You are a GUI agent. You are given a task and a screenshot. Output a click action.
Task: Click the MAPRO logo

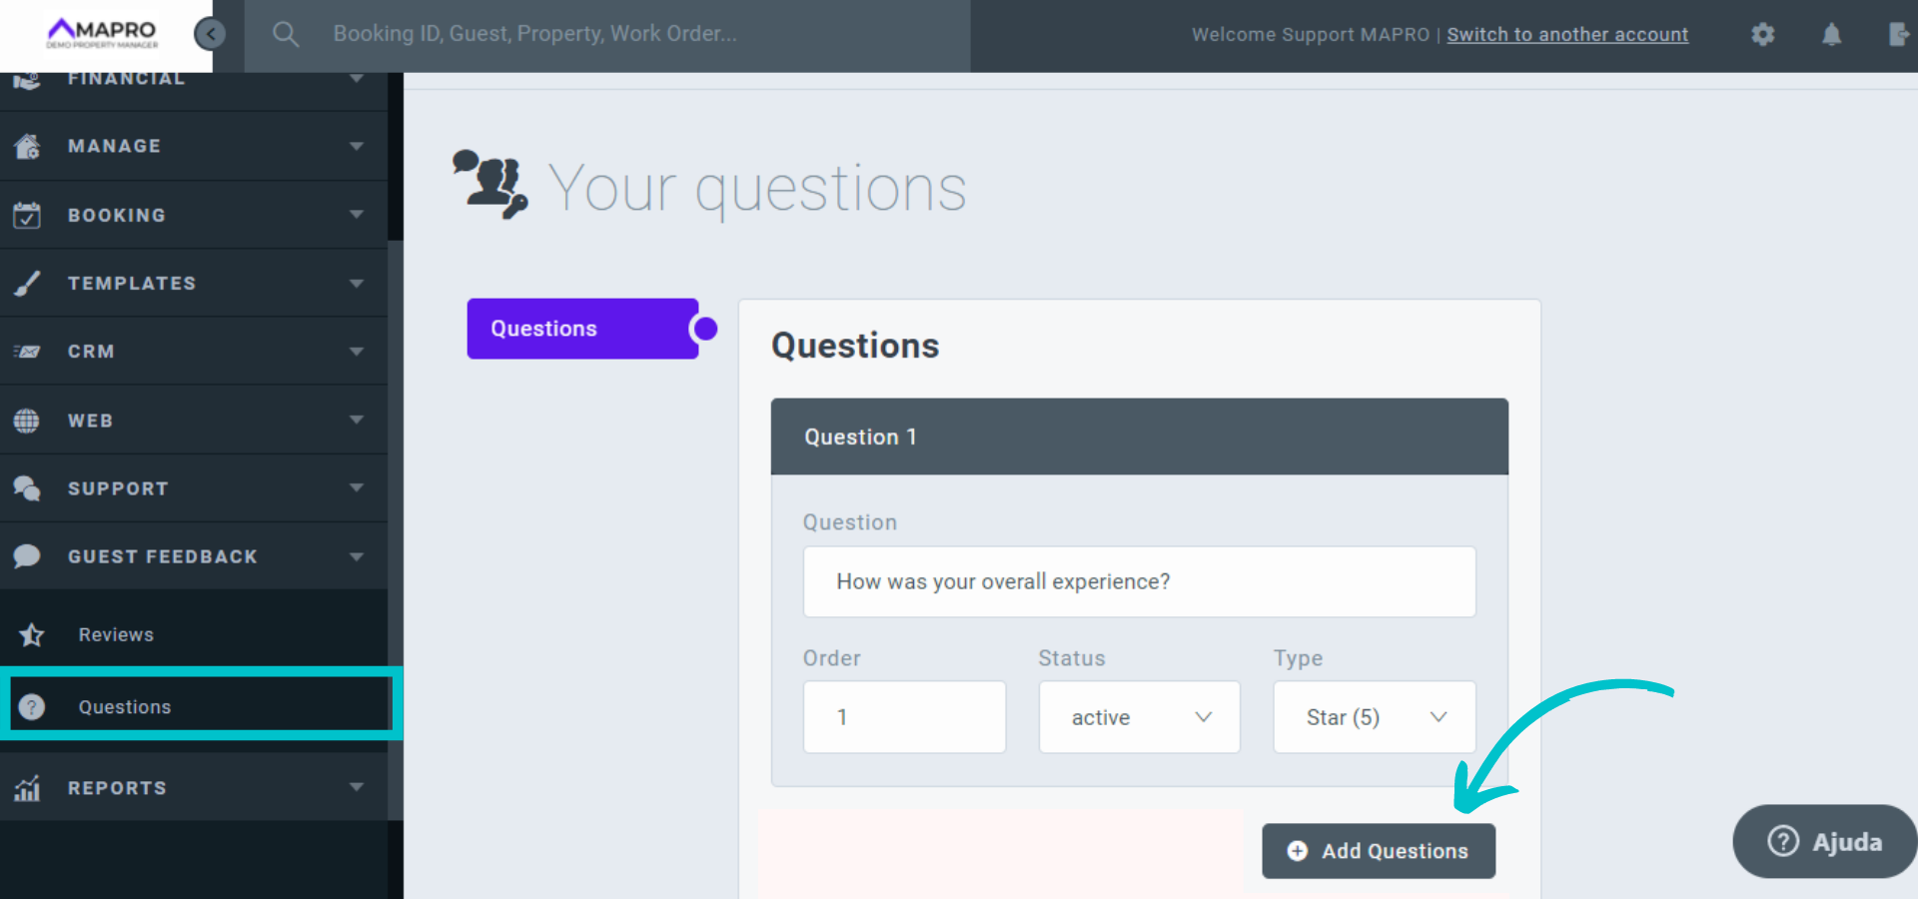[103, 33]
